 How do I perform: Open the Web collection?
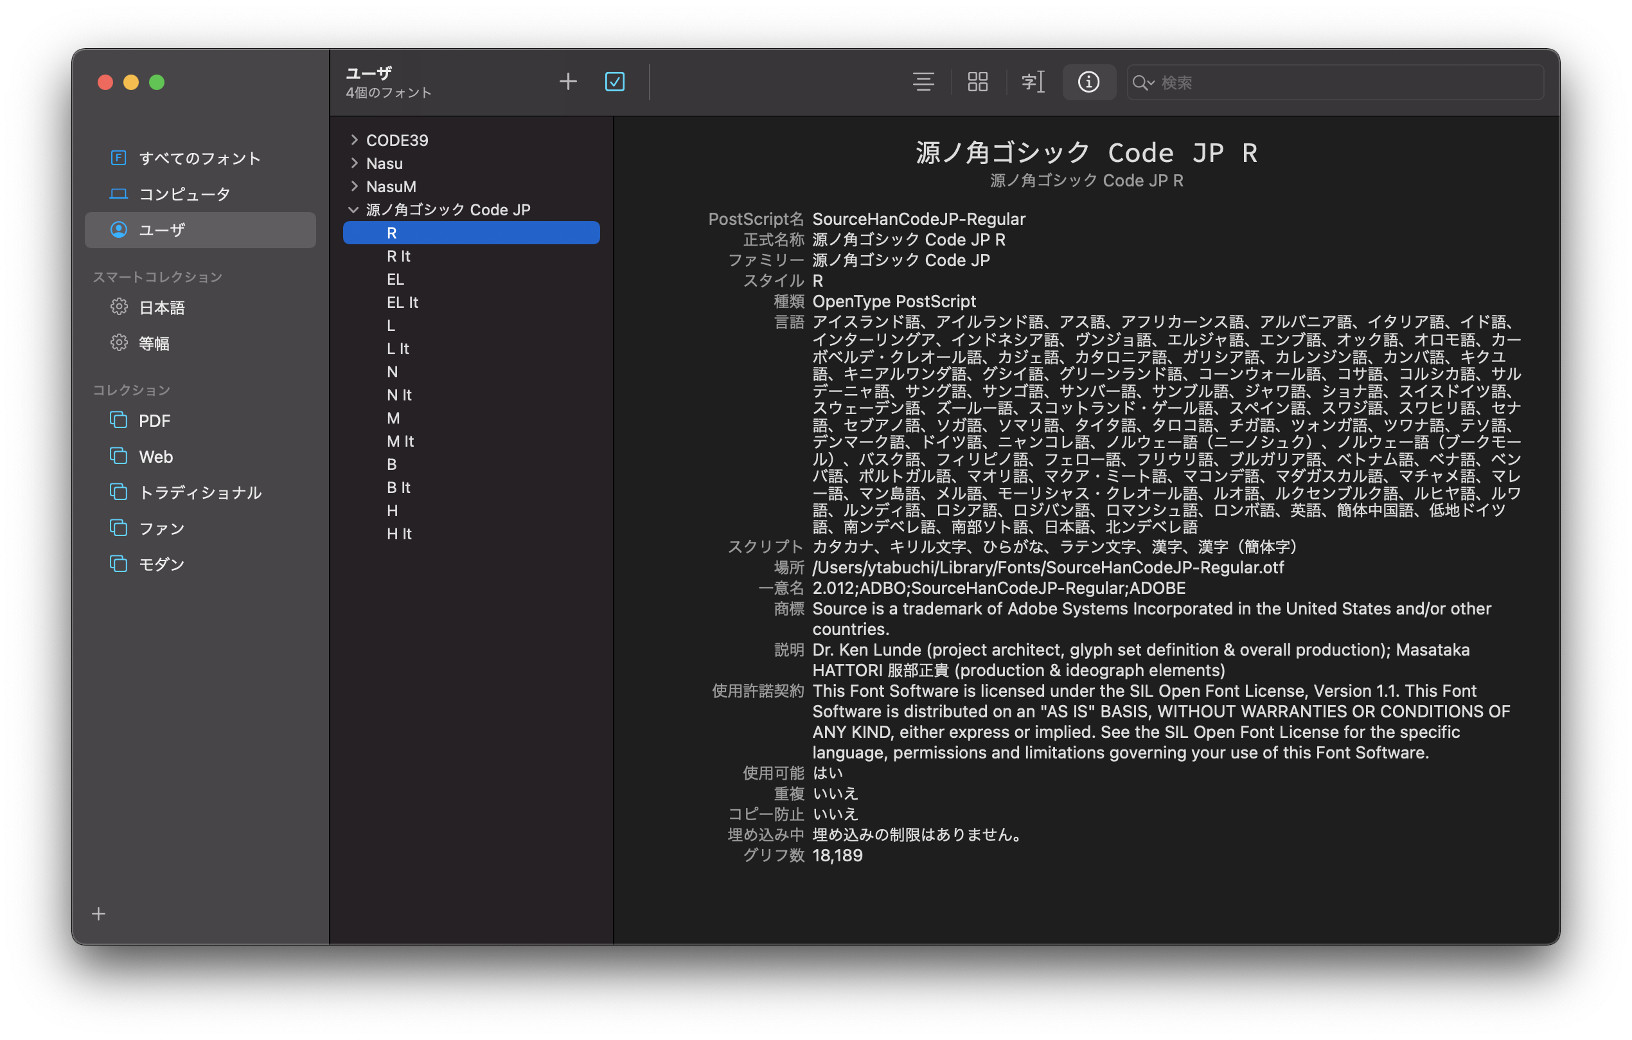[x=200, y=456]
